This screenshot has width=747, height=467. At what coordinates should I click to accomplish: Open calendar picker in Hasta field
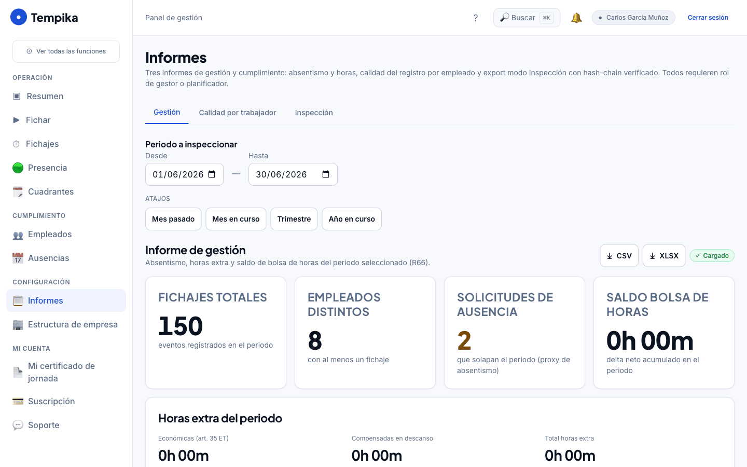(326, 174)
